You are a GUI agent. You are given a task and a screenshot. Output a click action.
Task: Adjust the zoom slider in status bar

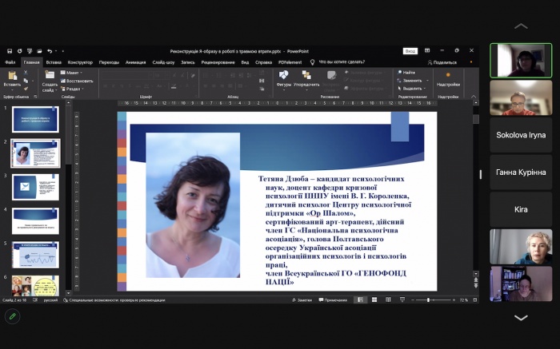click(429, 299)
